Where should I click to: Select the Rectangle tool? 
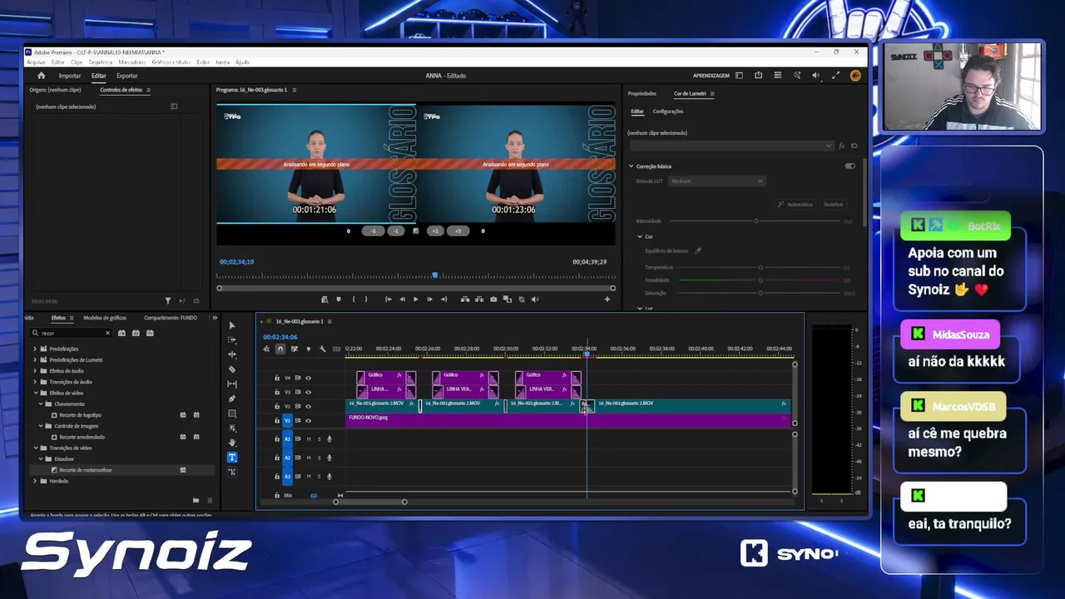point(232,413)
